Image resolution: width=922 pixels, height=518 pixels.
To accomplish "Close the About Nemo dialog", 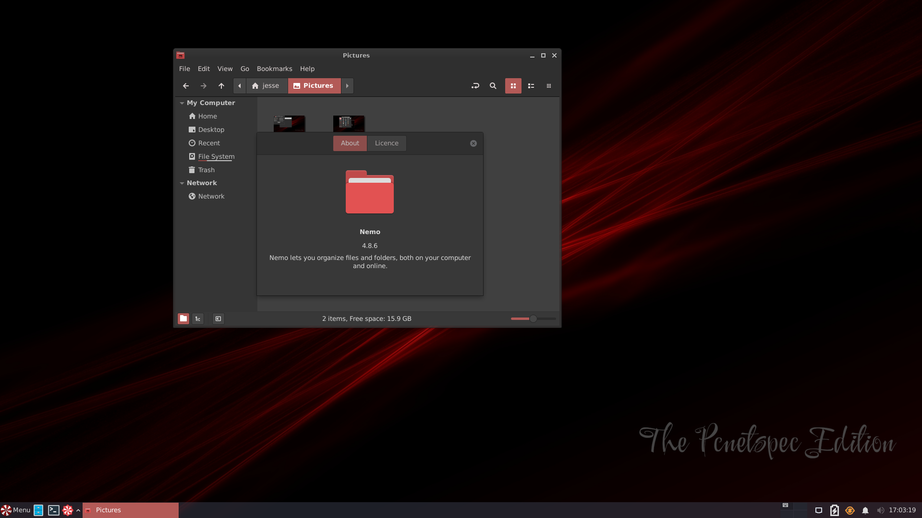I will pos(473,143).
